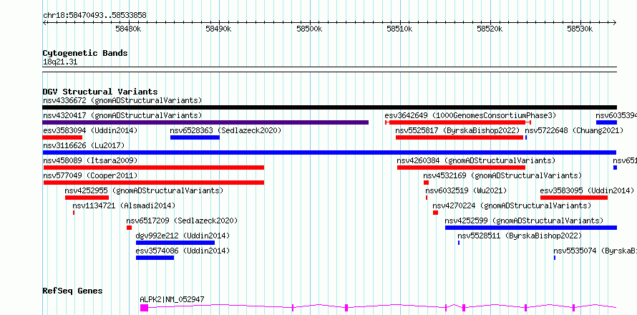The height and width of the screenshot is (315, 637).
Task: Click the RefSeq Genes track title
Action: [x=73, y=291]
